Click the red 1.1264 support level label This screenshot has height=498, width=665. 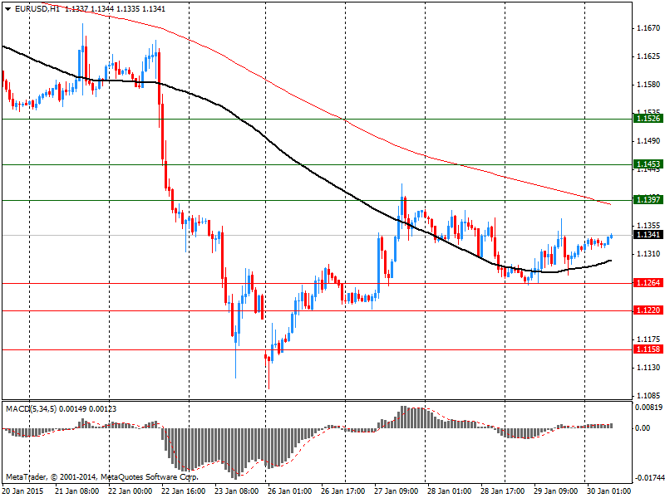[x=648, y=283]
